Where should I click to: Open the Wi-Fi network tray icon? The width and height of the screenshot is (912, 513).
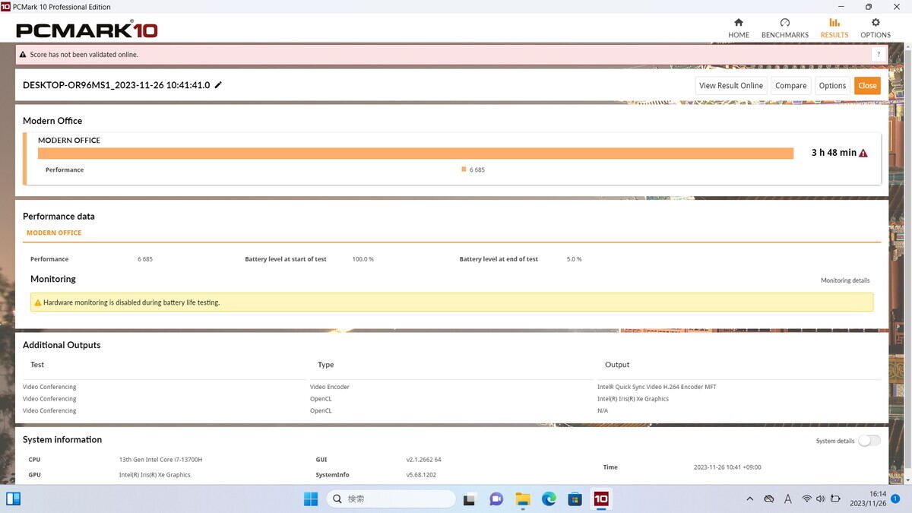806,499
